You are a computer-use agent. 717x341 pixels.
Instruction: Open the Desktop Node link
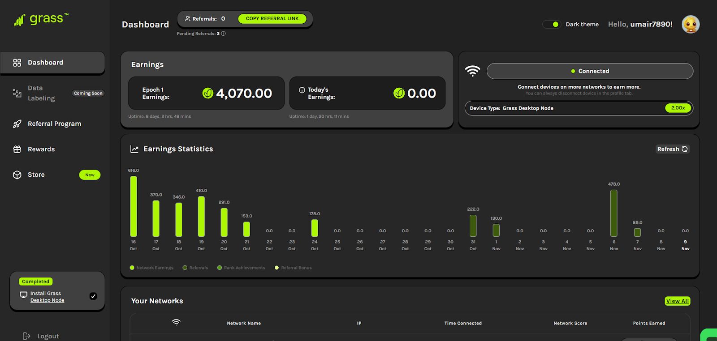pos(47,300)
